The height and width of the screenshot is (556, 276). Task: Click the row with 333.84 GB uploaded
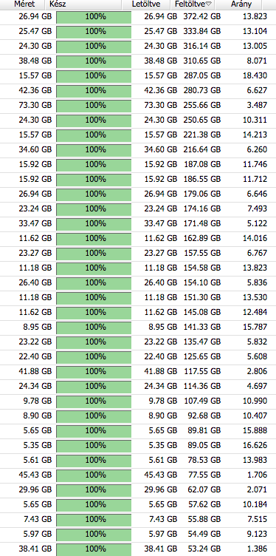pyautogui.click(x=138, y=31)
